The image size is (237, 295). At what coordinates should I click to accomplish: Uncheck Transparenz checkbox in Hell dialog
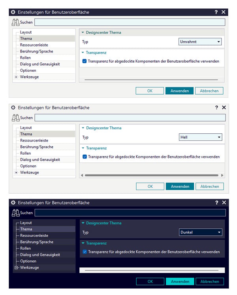click(85, 157)
